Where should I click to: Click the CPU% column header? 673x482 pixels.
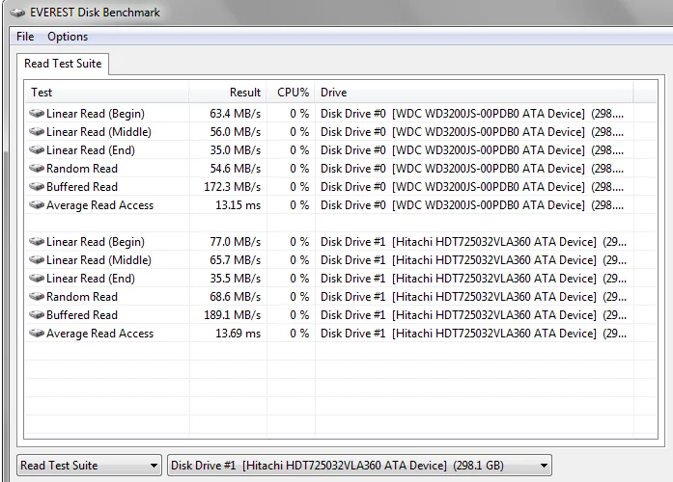point(291,93)
